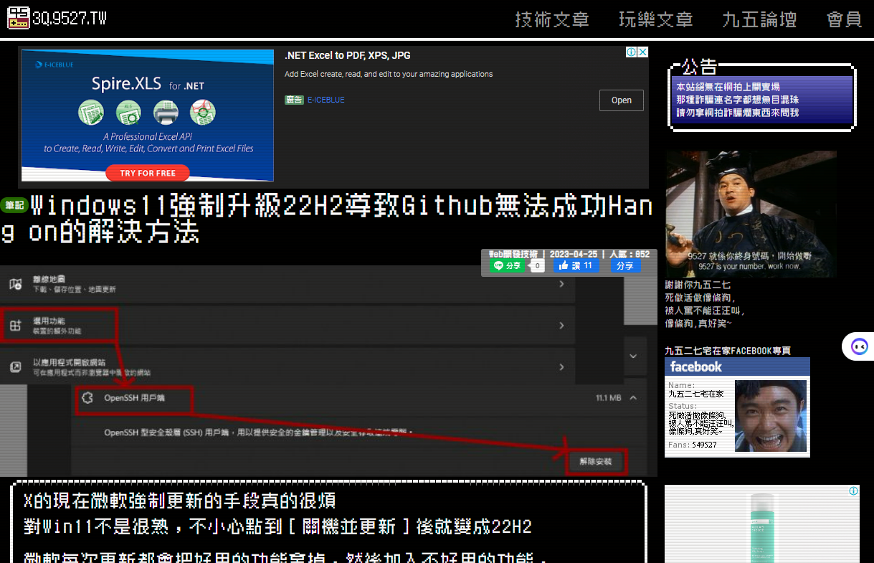Click the line starting 對Win11不是很熟

277,527
